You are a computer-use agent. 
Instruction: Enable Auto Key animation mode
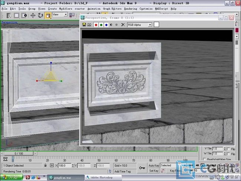coord(153,165)
